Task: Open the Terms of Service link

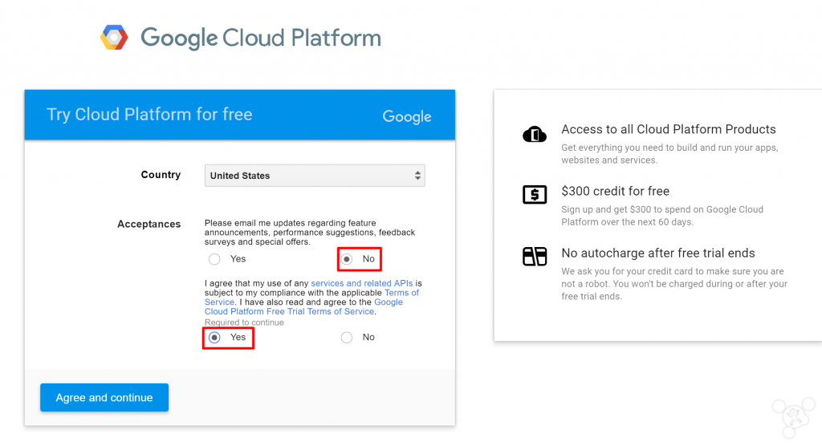Action: 311,297
